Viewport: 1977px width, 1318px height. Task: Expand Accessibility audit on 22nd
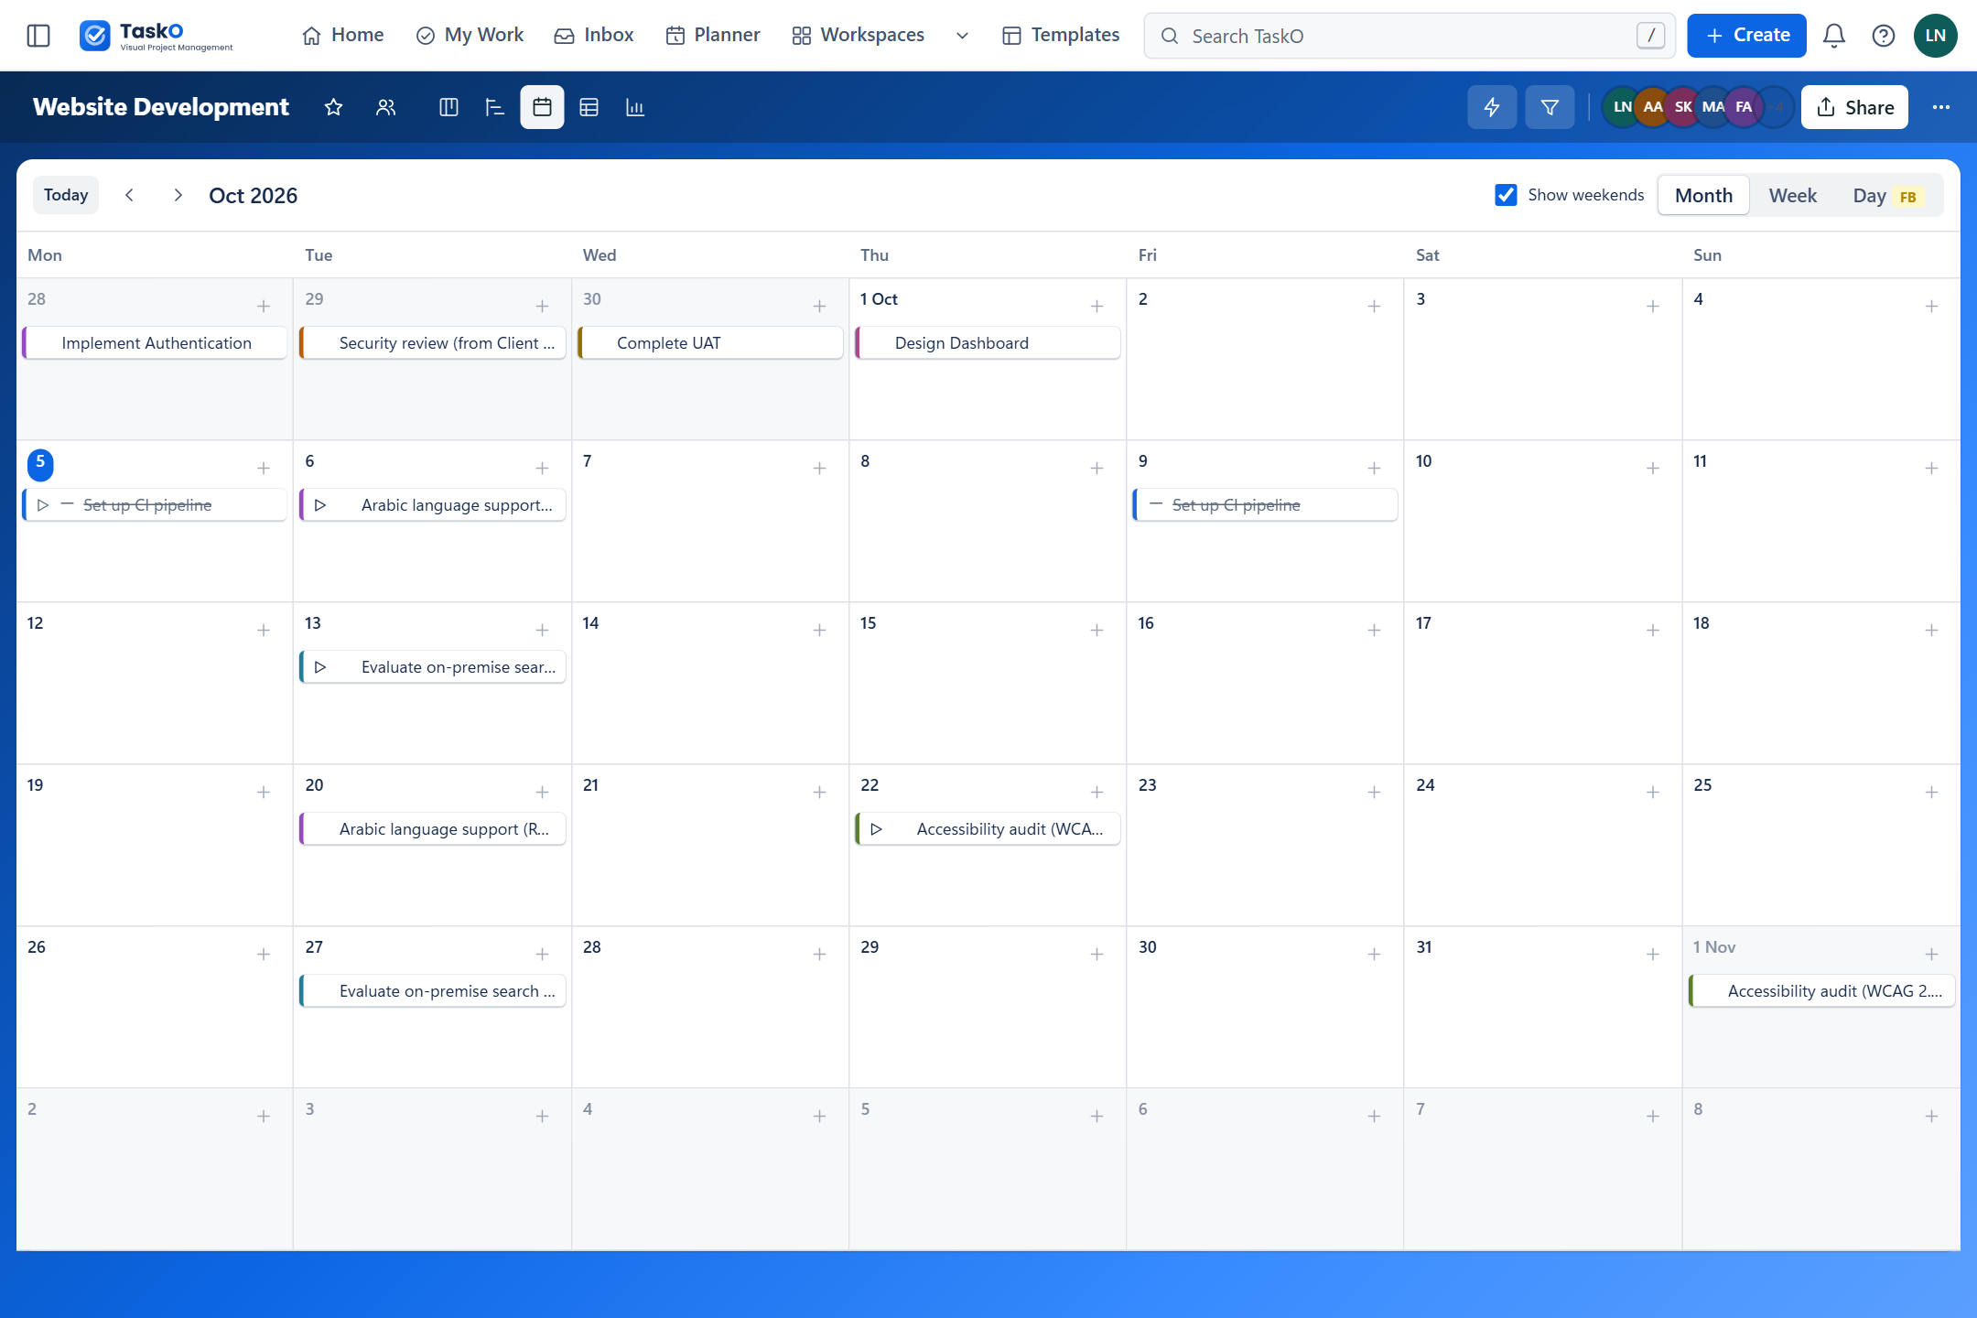[876, 829]
